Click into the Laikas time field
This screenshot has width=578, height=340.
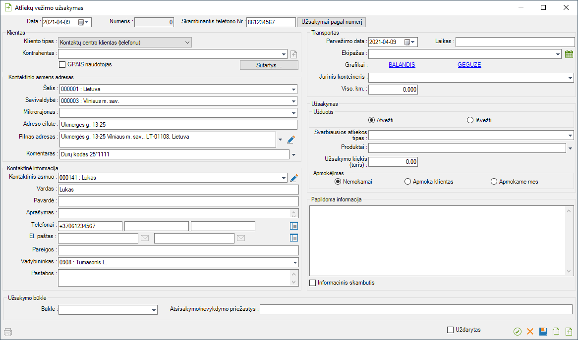514,42
